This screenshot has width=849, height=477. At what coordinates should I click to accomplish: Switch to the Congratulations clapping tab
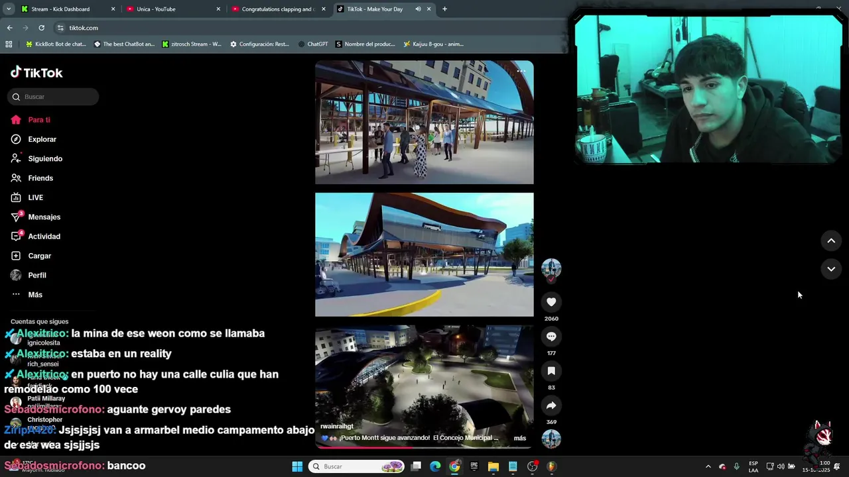(x=279, y=9)
